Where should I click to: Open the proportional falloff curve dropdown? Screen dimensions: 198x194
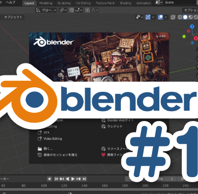click(95, 10)
